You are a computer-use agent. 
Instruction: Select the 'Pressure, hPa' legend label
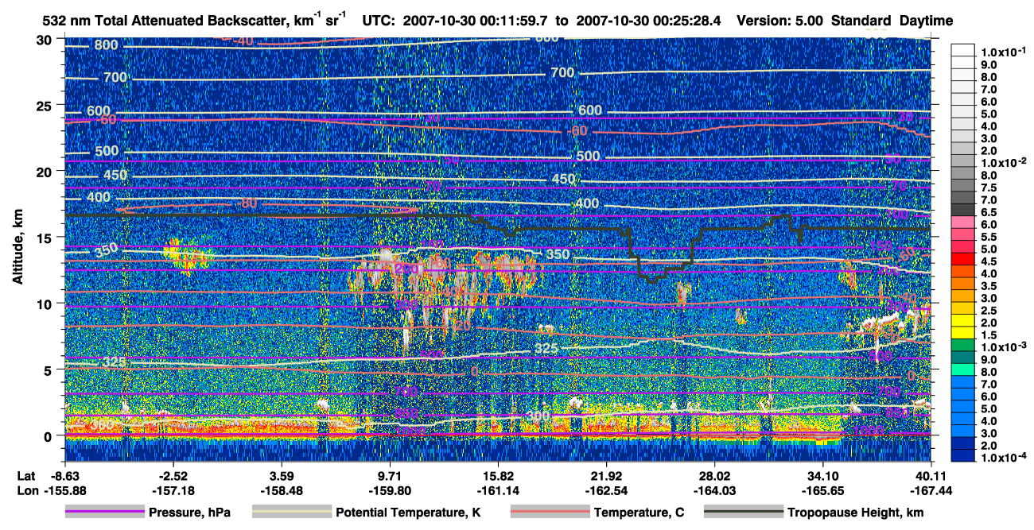click(189, 513)
